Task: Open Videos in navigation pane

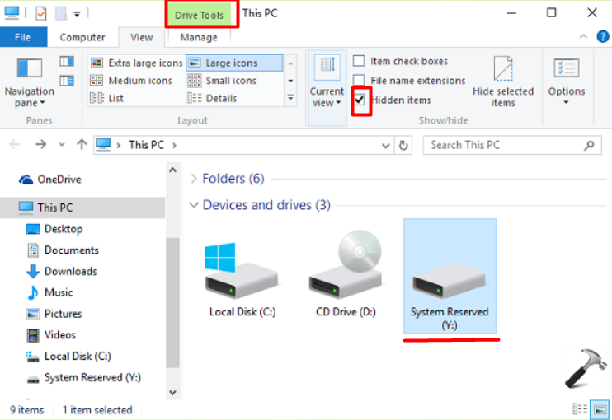Action: coord(51,335)
